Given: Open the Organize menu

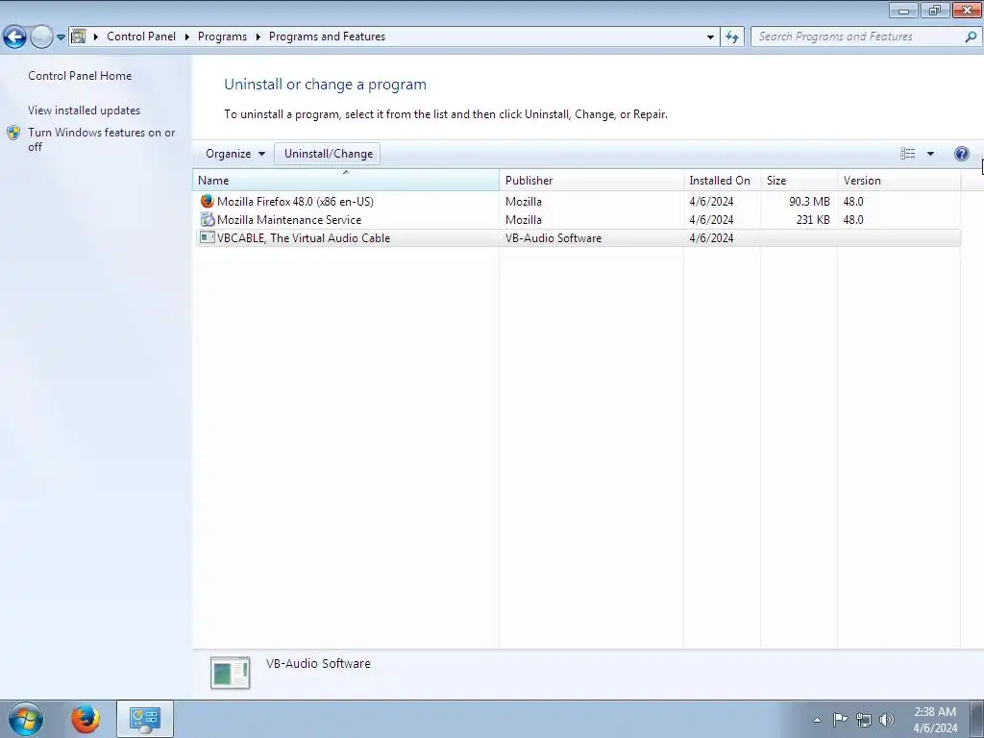Looking at the screenshot, I should coord(234,154).
